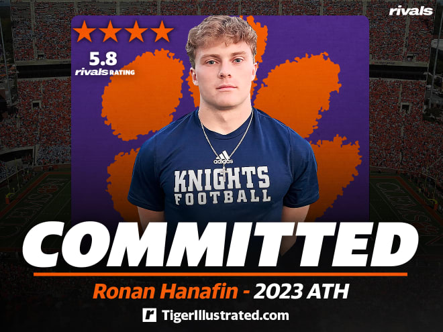Click the second orange rating star
The image size is (443, 332).
tap(110, 31)
